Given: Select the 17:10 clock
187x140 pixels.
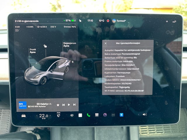Looking at the screenshot, I should (x=90, y=21).
